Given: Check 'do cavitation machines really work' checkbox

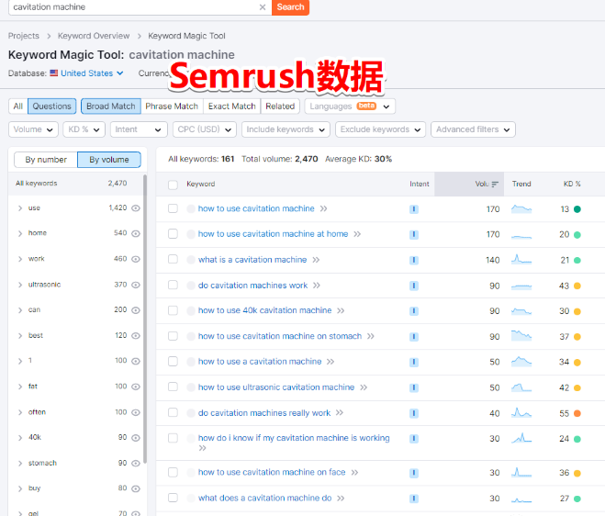Looking at the screenshot, I should 173,412.
